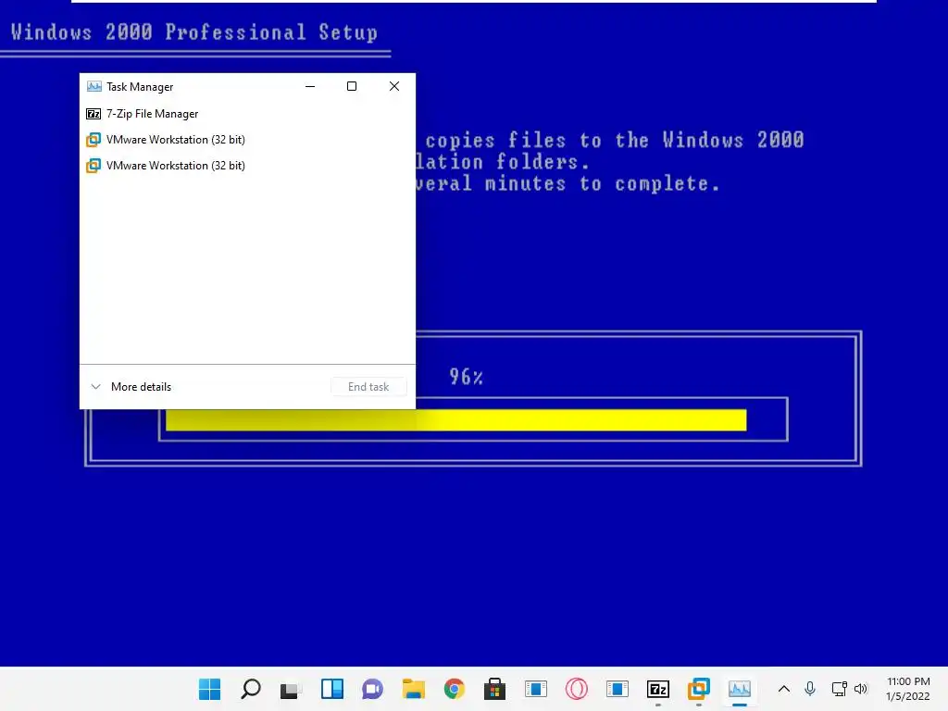Viewport: 948px width, 711px height.
Task: Select the second VMware Workstation (32 bit) row
Action: [x=247, y=166]
